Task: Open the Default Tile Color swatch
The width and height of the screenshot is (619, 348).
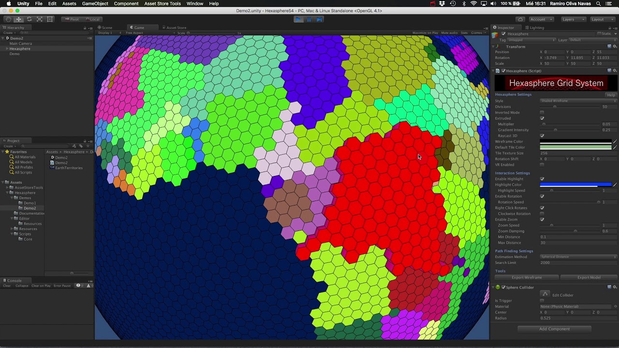Action: pos(575,147)
